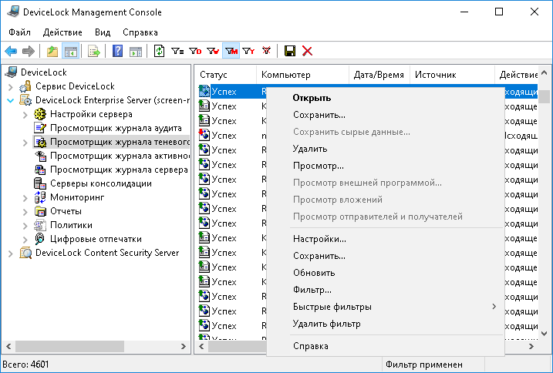Click the Компьютер column header
The width and height of the screenshot is (553, 373).
click(x=285, y=75)
